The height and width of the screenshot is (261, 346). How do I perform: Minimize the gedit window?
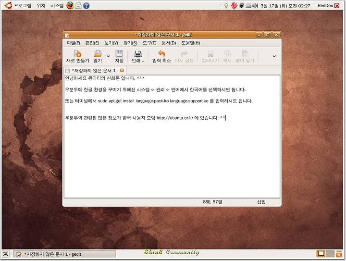pyautogui.click(x=259, y=35)
